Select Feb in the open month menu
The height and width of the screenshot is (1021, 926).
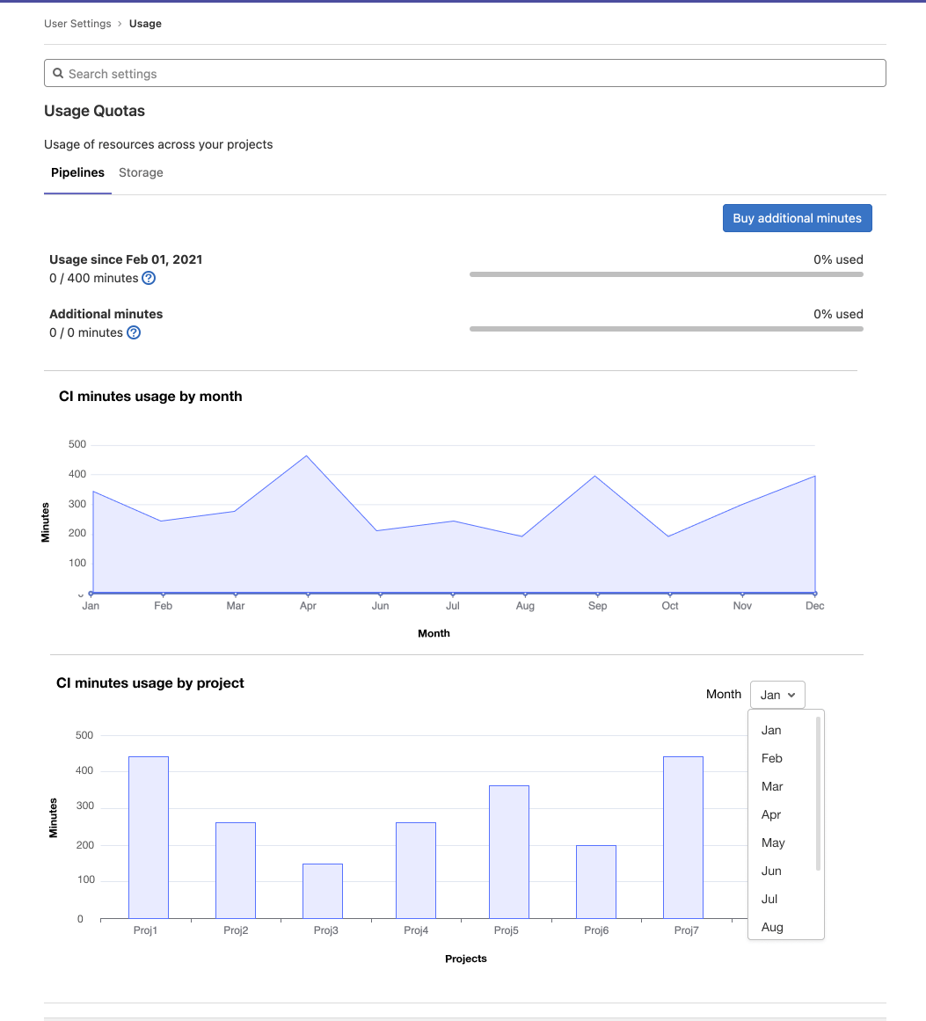(771, 758)
